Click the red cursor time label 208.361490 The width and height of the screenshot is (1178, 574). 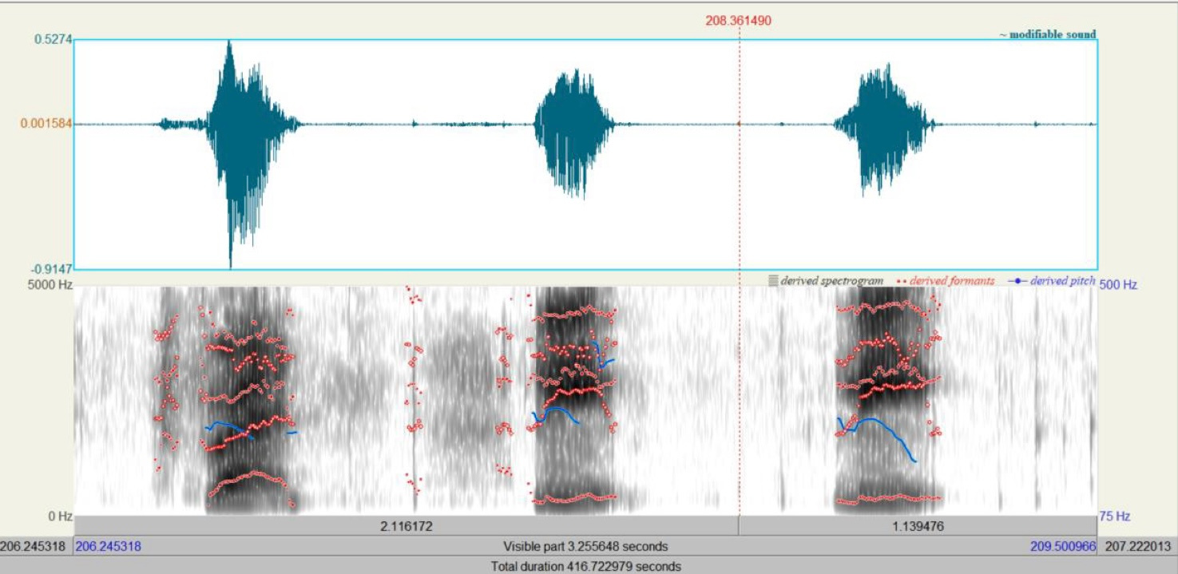(x=738, y=21)
